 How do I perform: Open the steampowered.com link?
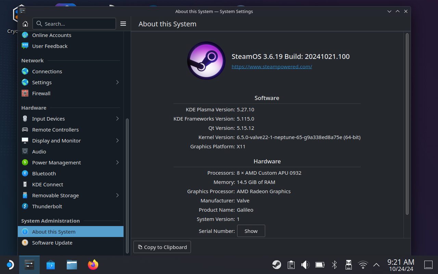pos(272,67)
